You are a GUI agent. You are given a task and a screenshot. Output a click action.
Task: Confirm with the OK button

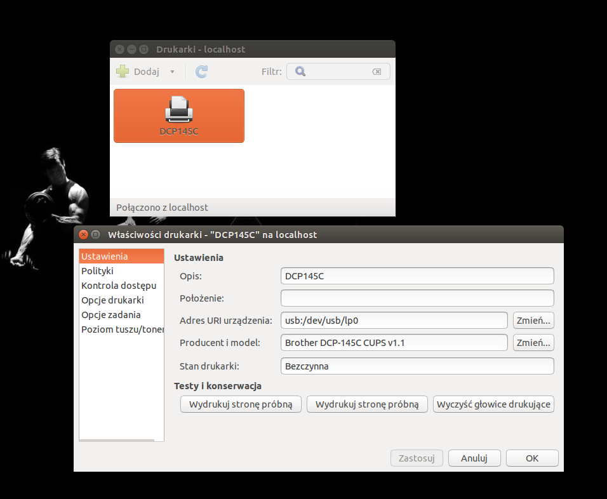(x=532, y=458)
